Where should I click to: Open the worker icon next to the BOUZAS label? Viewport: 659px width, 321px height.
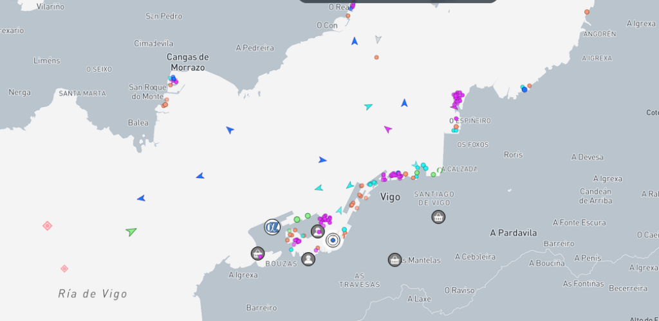308,259
